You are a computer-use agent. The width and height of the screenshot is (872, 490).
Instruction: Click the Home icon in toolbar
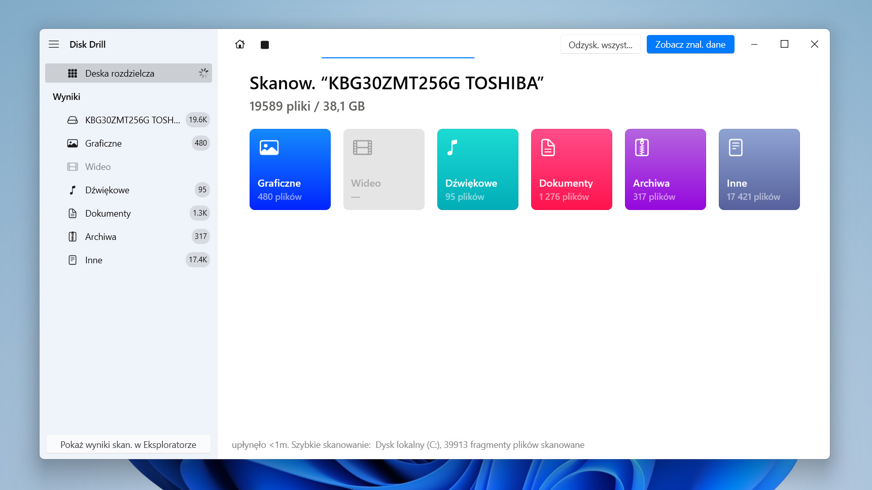tap(240, 45)
